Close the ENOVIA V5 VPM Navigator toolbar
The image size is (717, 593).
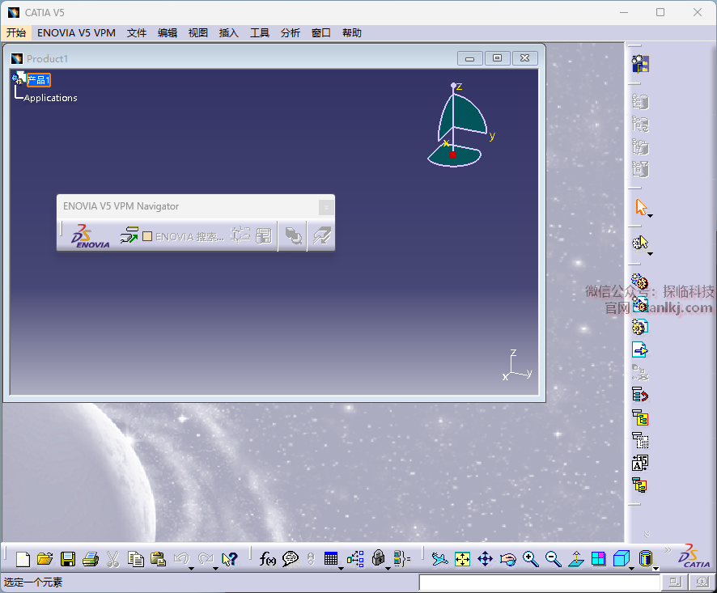325,207
